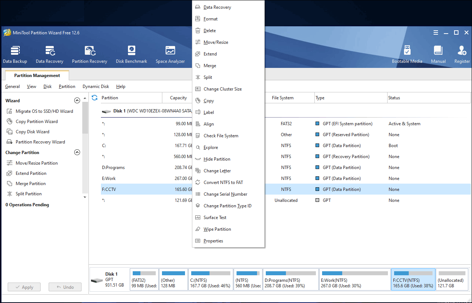The height and width of the screenshot is (303, 472).
Task: Open Properties from the context menu
Action: click(x=229, y=241)
